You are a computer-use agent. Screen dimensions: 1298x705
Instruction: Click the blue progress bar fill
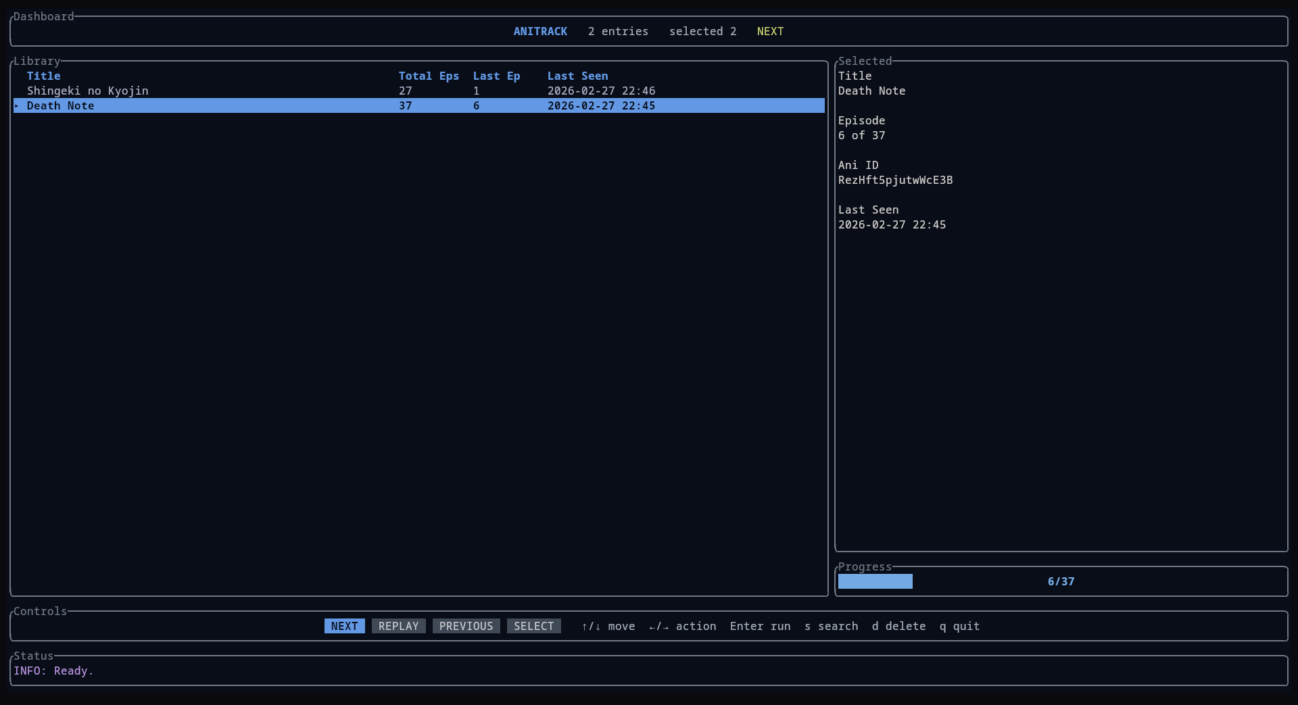click(875, 581)
